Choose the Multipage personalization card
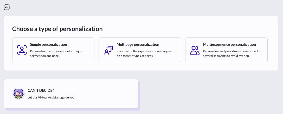The image size is (283, 114). pyautogui.click(x=140, y=50)
